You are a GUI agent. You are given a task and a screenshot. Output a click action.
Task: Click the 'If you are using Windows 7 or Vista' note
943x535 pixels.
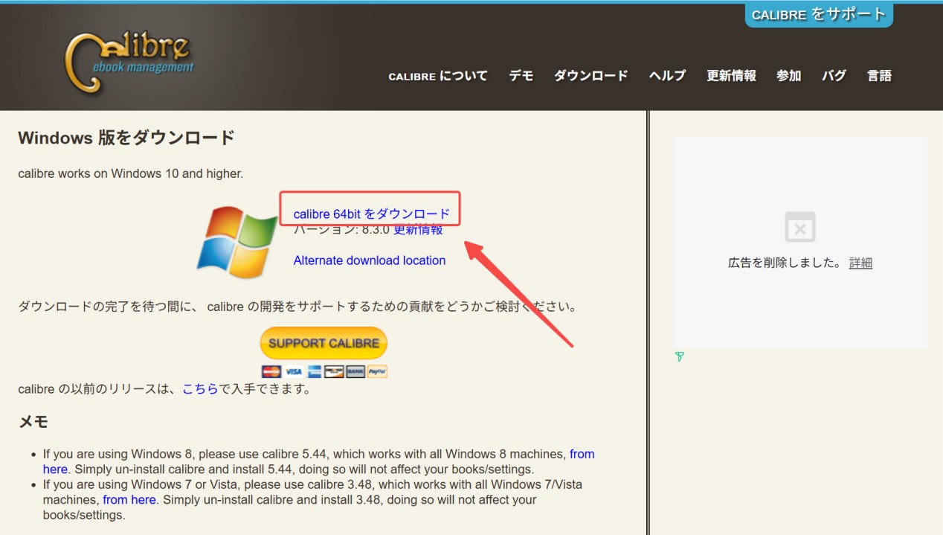[x=313, y=500]
